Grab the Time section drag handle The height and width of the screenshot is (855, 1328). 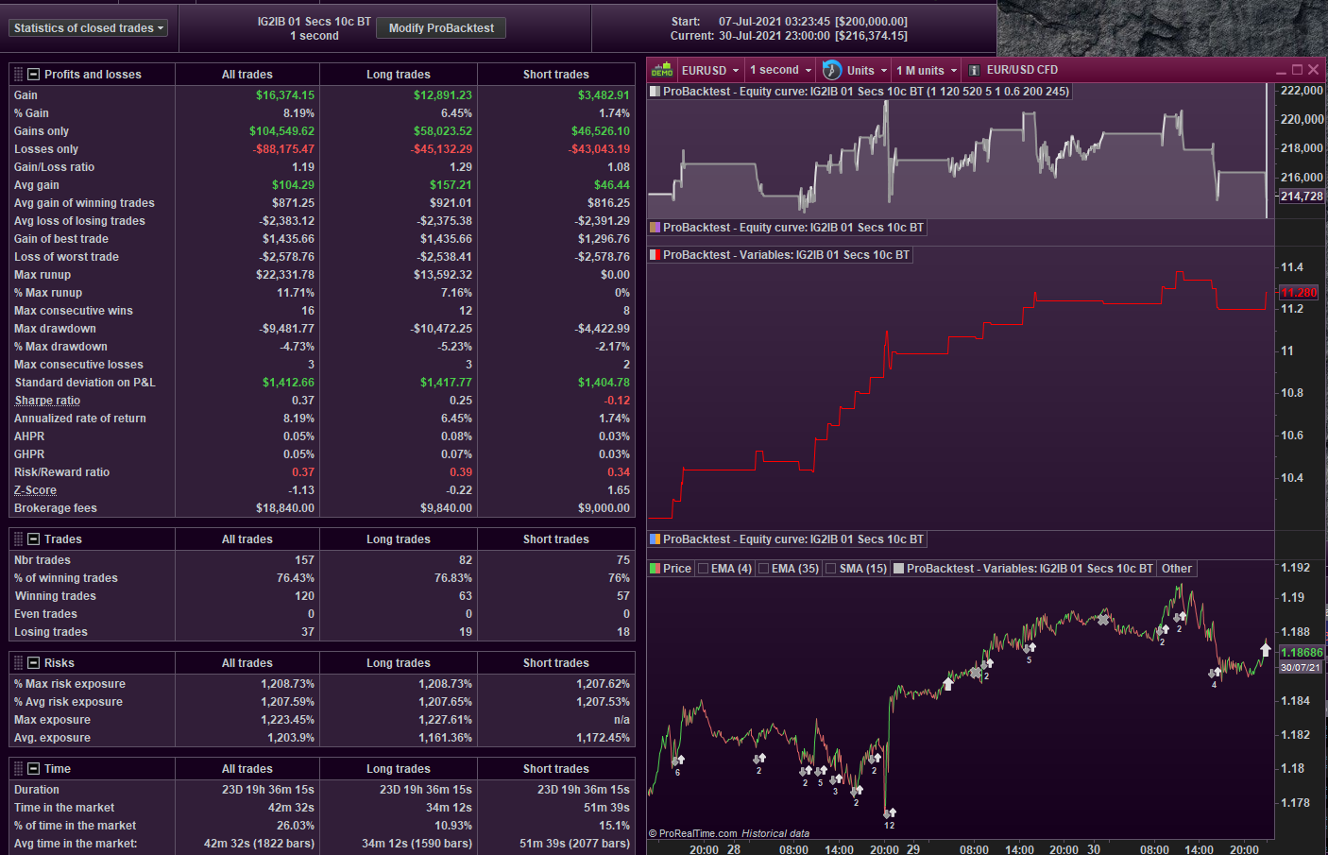click(18, 768)
